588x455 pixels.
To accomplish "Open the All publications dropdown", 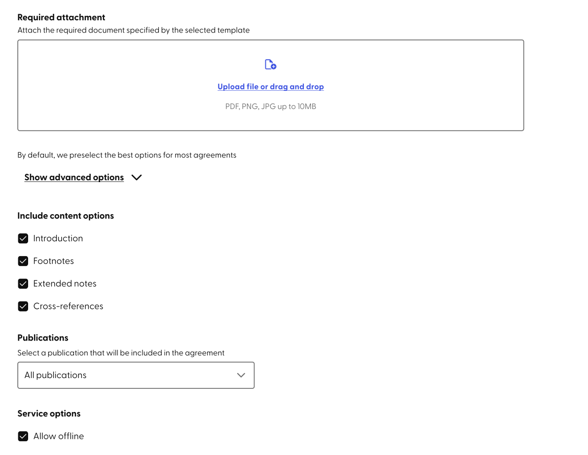I will point(136,375).
